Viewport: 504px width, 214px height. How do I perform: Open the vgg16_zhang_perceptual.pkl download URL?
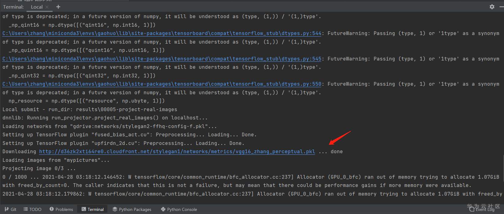point(177,152)
